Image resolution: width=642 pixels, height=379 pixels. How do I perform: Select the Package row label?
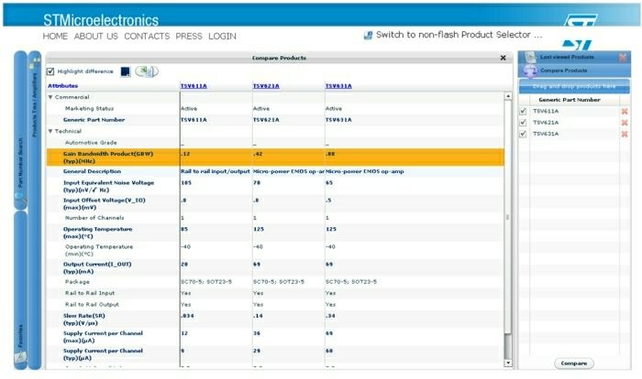pyautogui.click(x=77, y=282)
